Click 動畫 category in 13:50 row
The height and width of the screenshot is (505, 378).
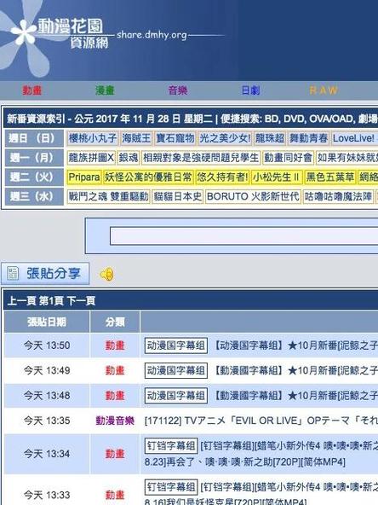tap(115, 345)
